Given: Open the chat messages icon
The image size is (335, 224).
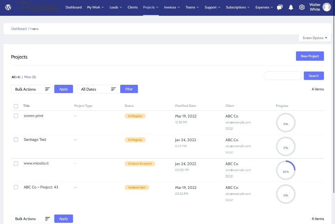Looking at the screenshot, I should 280,7.
